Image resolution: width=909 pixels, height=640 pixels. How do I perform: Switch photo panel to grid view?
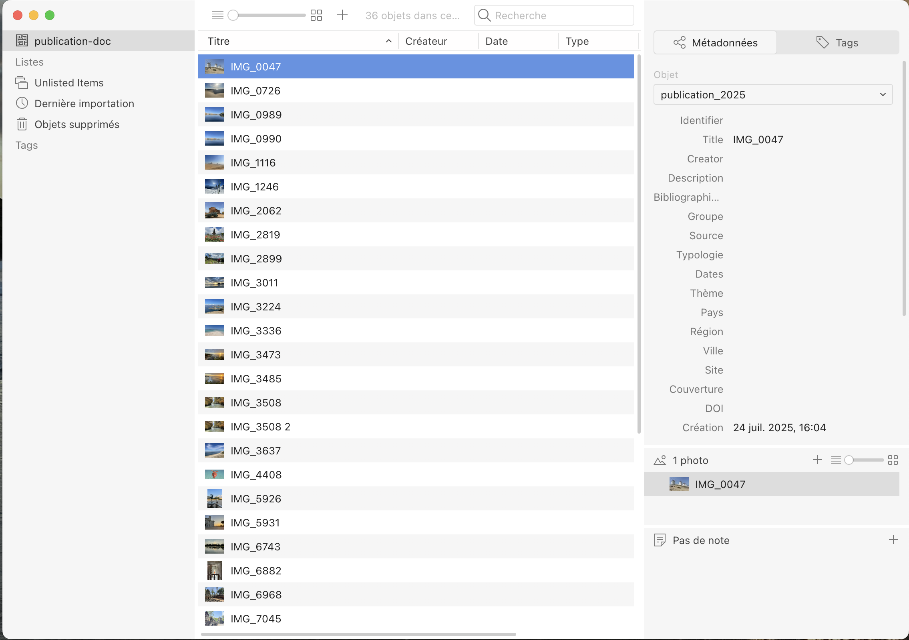click(x=893, y=460)
